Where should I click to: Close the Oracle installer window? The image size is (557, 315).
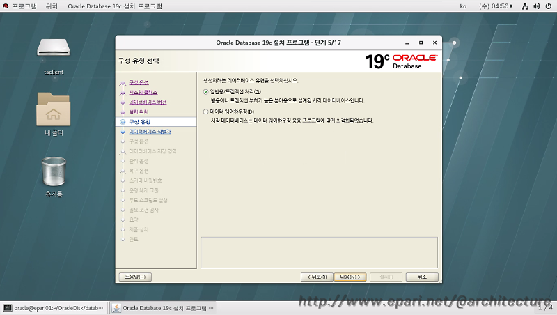(434, 43)
